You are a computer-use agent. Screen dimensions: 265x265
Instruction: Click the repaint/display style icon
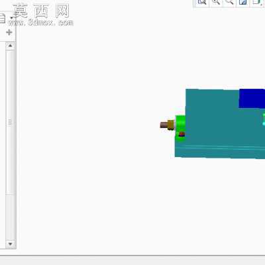(243, 3)
